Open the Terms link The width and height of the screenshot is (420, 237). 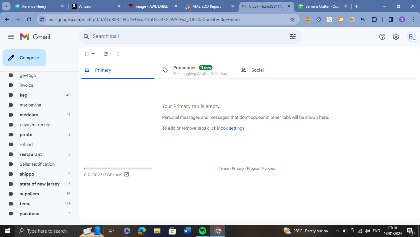(224, 168)
